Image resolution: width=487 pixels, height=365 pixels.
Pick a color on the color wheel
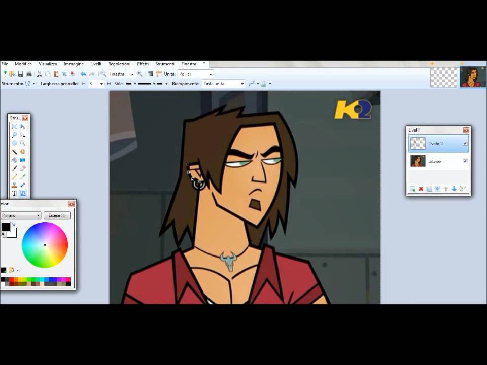tap(45, 245)
